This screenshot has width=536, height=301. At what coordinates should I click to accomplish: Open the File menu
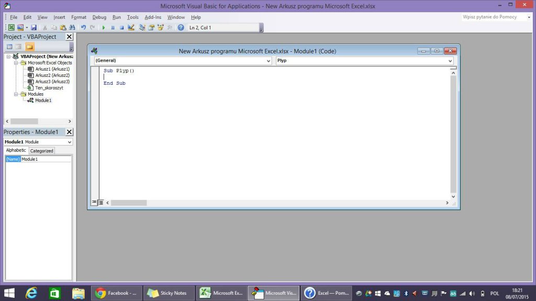click(14, 17)
